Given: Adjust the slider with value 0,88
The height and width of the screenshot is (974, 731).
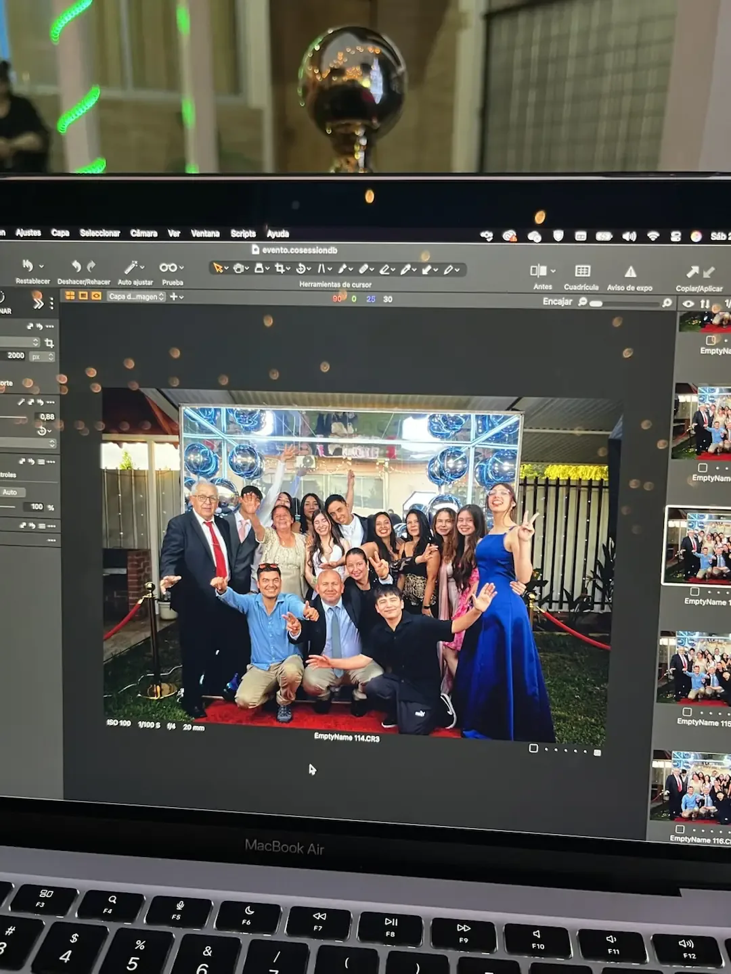Looking at the screenshot, I should (x=15, y=419).
